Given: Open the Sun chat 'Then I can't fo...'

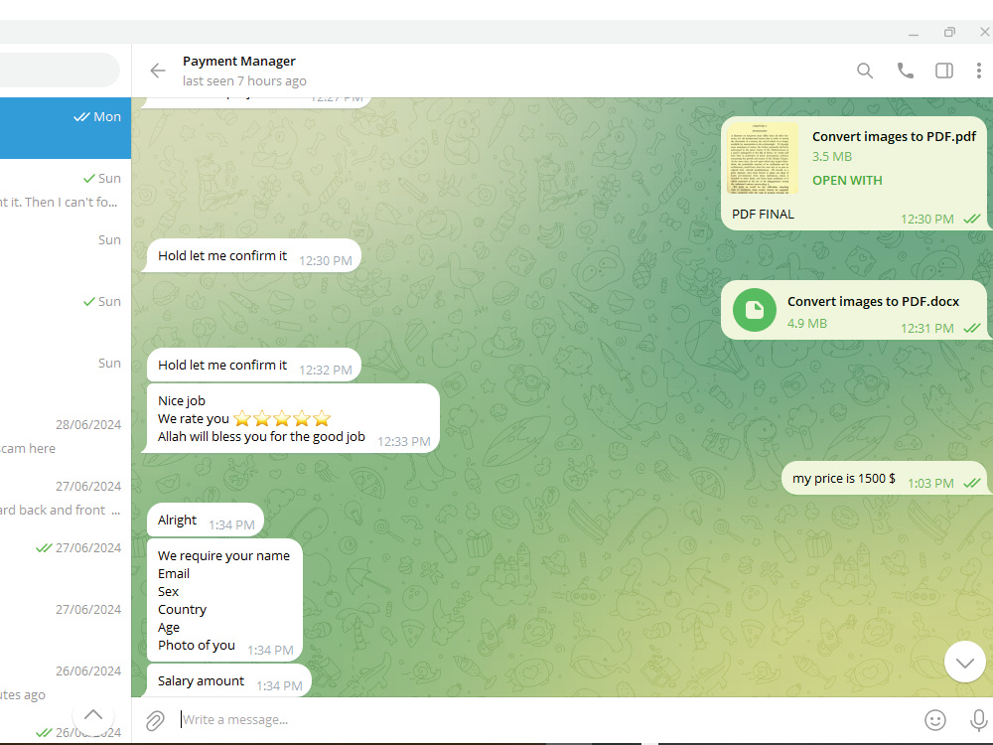Looking at the screenshot, I should coord(66,190).
